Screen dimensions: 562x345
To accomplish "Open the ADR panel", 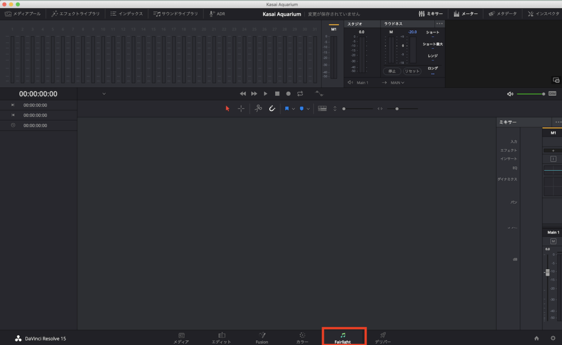I will pos(217,14).
